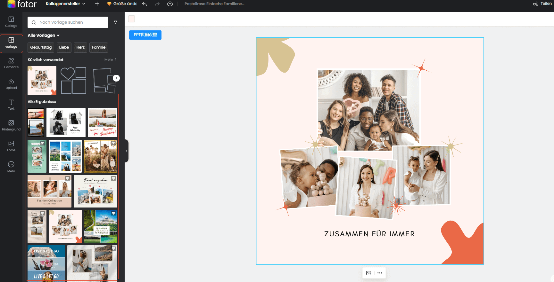The width and height of the screenshot is (554, 282).
Task: Open the Mehr sidebar menu
Action: pos(11,167)
